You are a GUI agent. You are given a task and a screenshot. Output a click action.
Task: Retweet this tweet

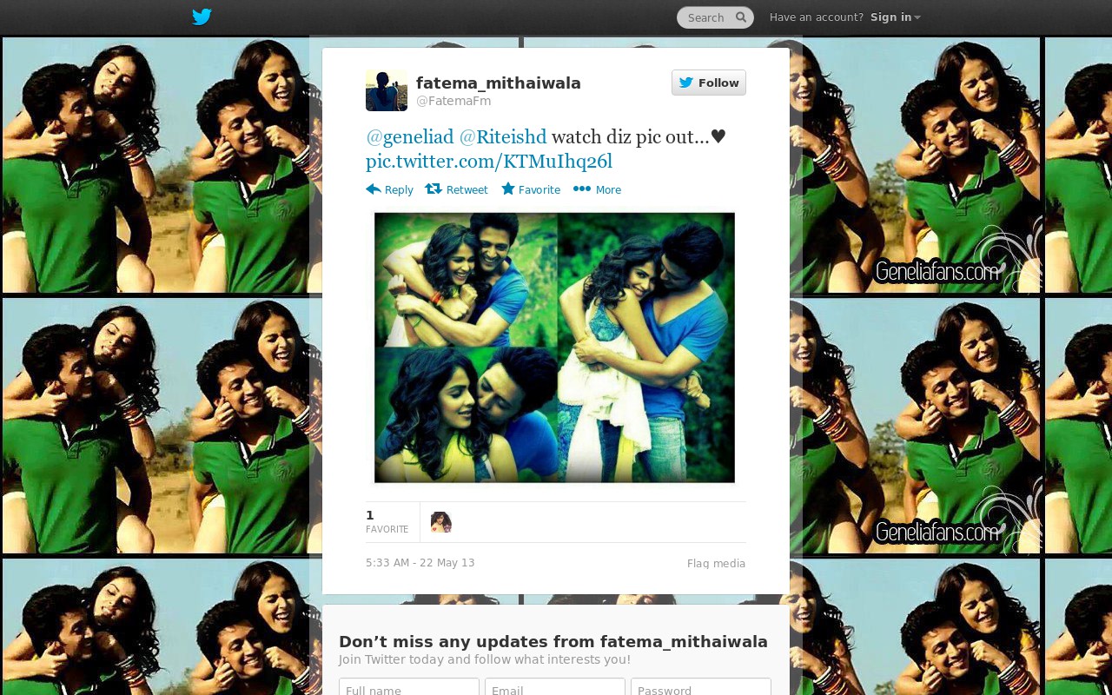[456, 189]
